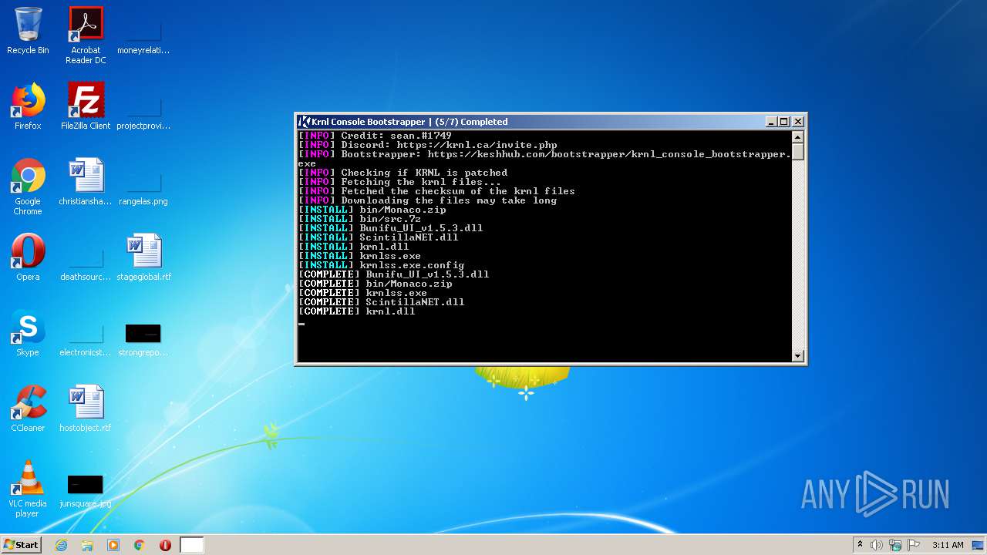Image resolution: width=987 pixels, height=555 pixels.
Task: Click the 'Credit: sean.#1749' line
Action: click(x=375, y=136)
